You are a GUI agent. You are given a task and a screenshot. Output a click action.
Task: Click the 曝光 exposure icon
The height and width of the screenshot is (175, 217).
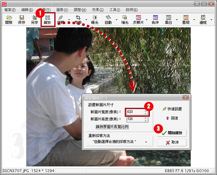coord(95,20)
